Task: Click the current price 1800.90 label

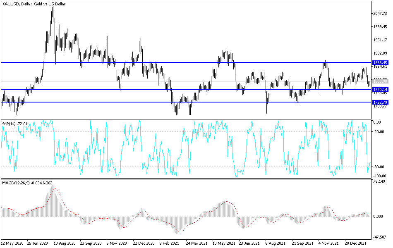Action: (380, 81)
